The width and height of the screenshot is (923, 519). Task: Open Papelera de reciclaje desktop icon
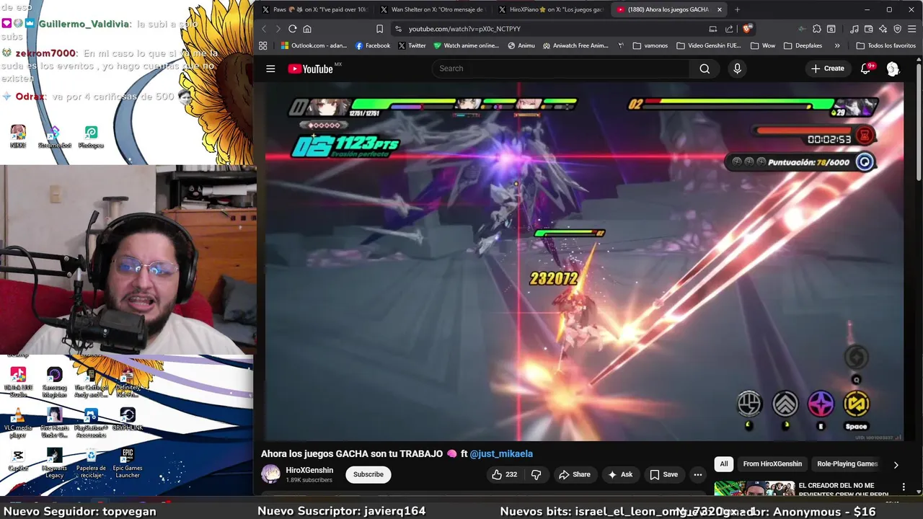(x=91, y=463)
